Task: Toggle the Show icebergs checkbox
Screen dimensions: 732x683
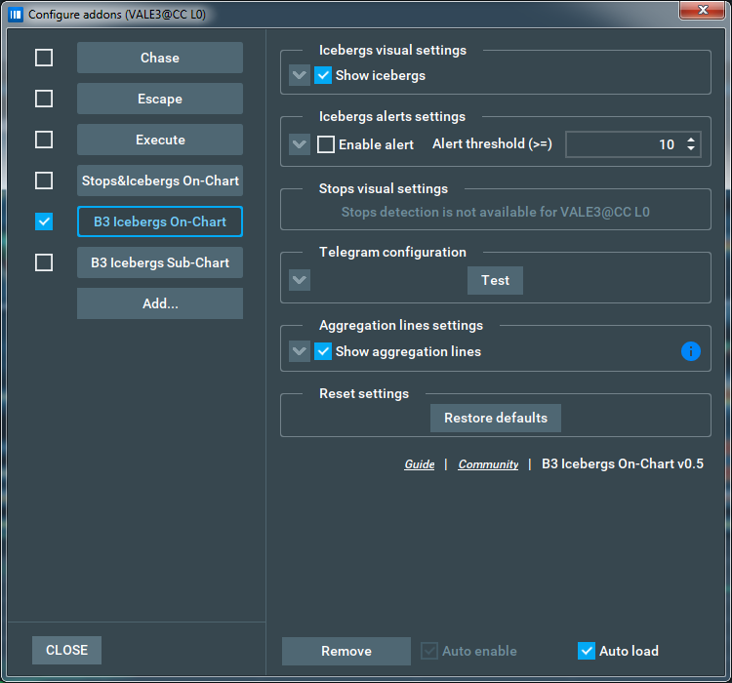Action: (x=324, y=75)
